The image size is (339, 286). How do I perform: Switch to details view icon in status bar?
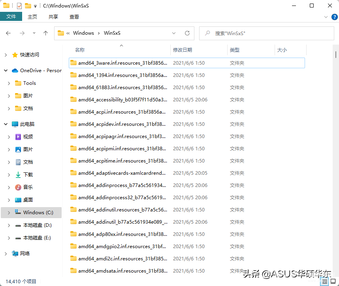[324, 282]
